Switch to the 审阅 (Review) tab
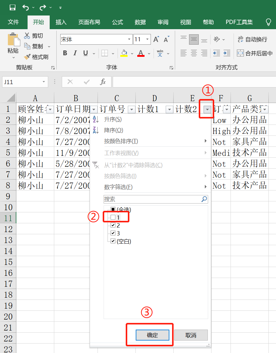Screen dimensions: 276x353 (163, 22)
